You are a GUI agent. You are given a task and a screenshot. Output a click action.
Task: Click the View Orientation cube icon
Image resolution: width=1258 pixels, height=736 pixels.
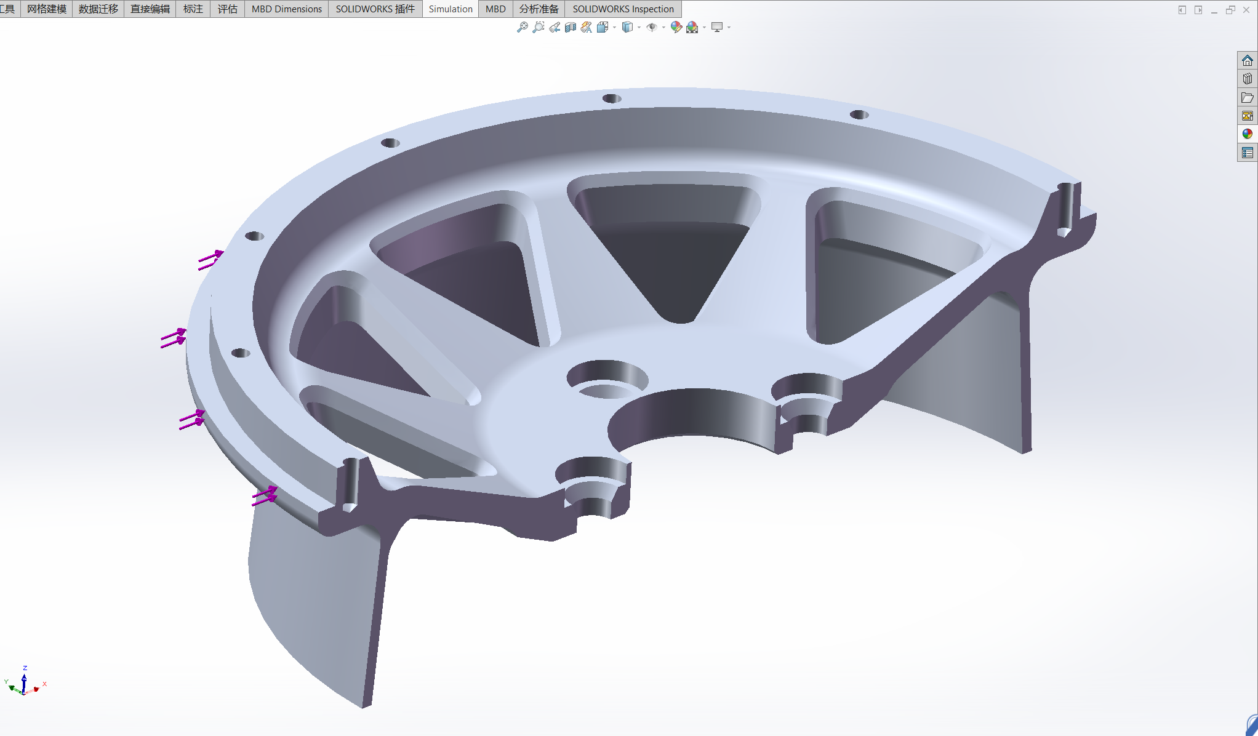pyautogui.click(x=603, y=27)
